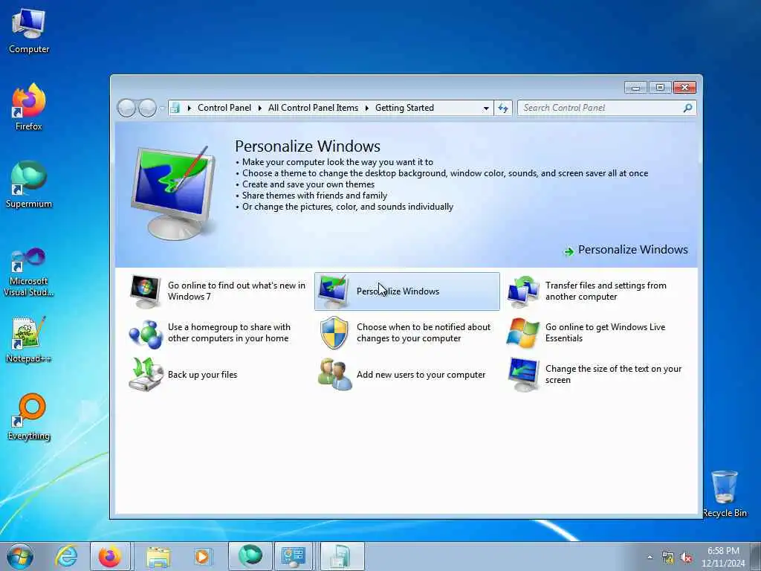Click the Windows Live Essentials flag icon

[x=522, y=333]
